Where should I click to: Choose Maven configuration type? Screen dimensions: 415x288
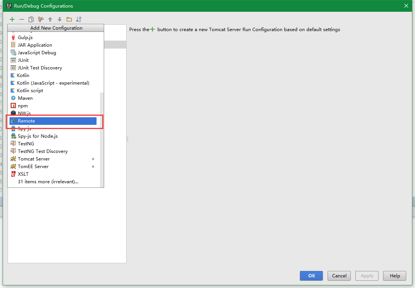pos(53,98)
